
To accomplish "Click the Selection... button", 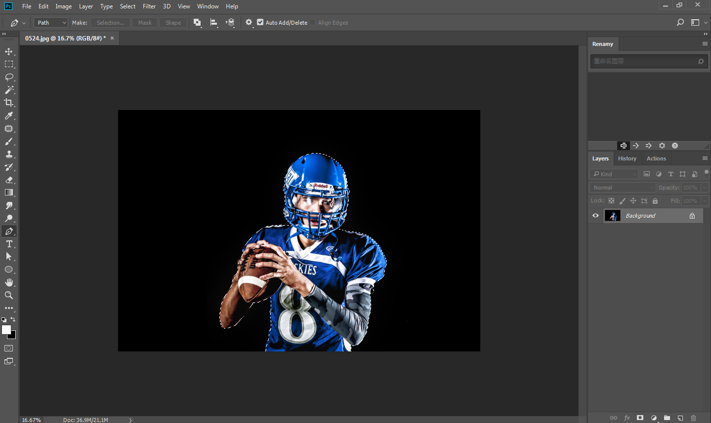I will (x=111, y=23).
